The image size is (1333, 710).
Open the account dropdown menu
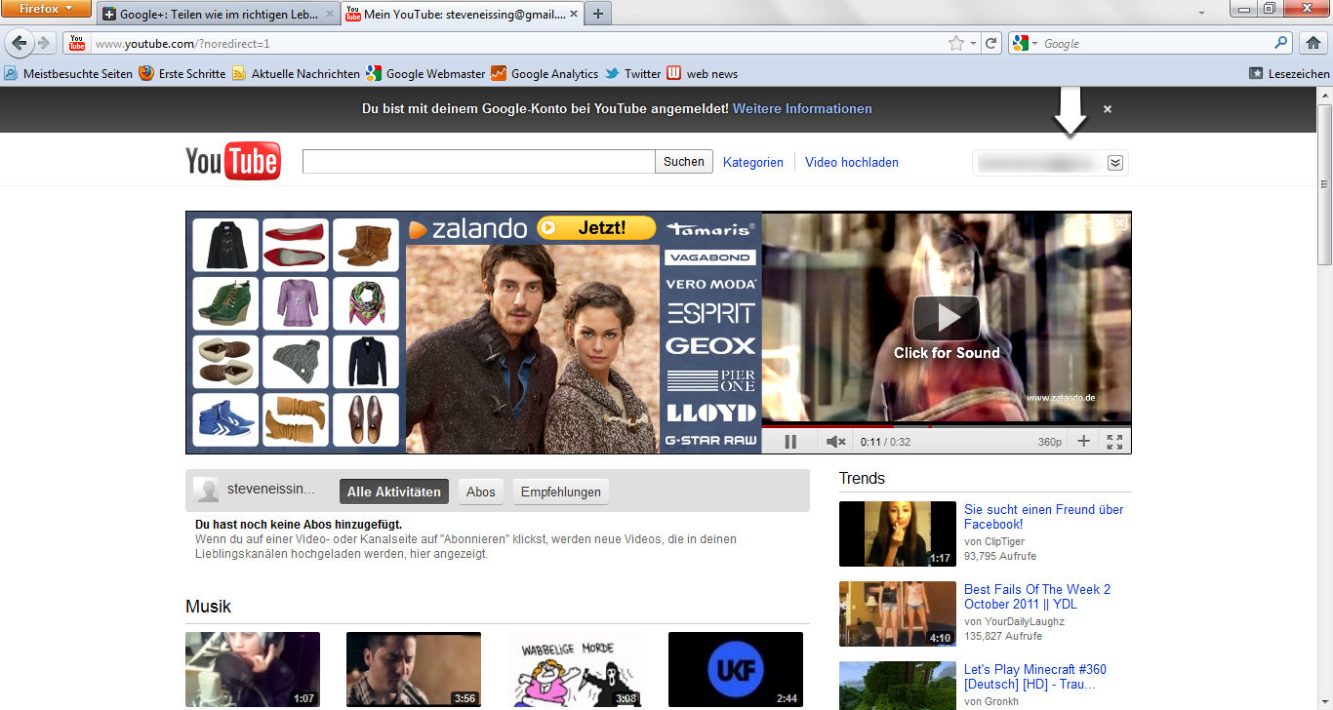[1114, 162]
